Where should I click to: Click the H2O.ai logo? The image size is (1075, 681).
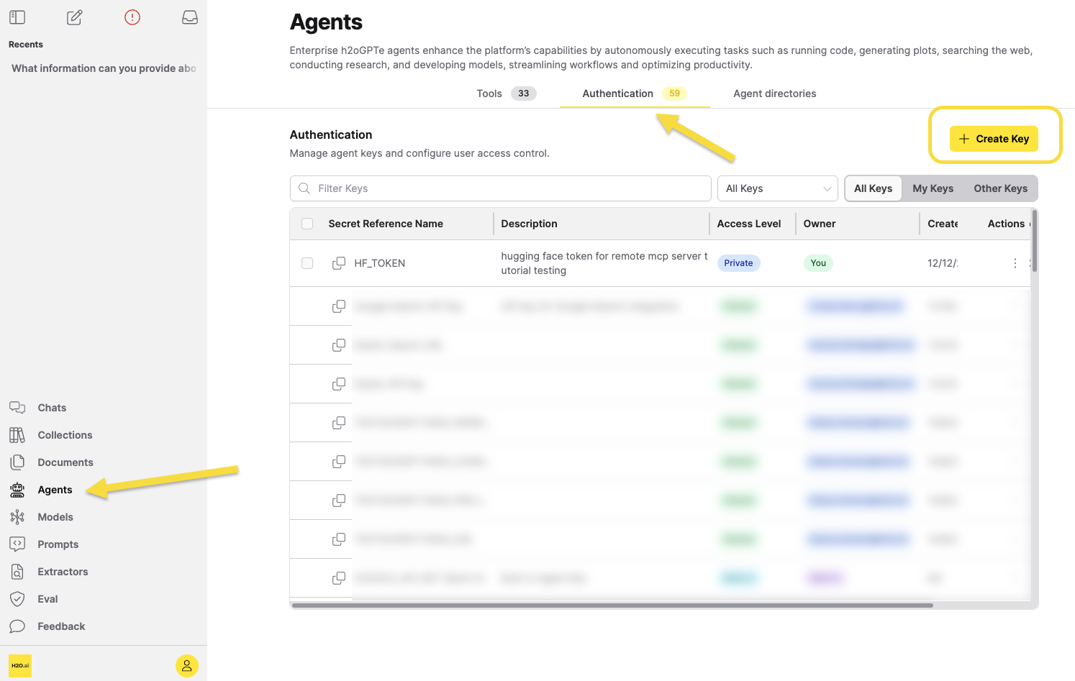[x=20, y=666]
